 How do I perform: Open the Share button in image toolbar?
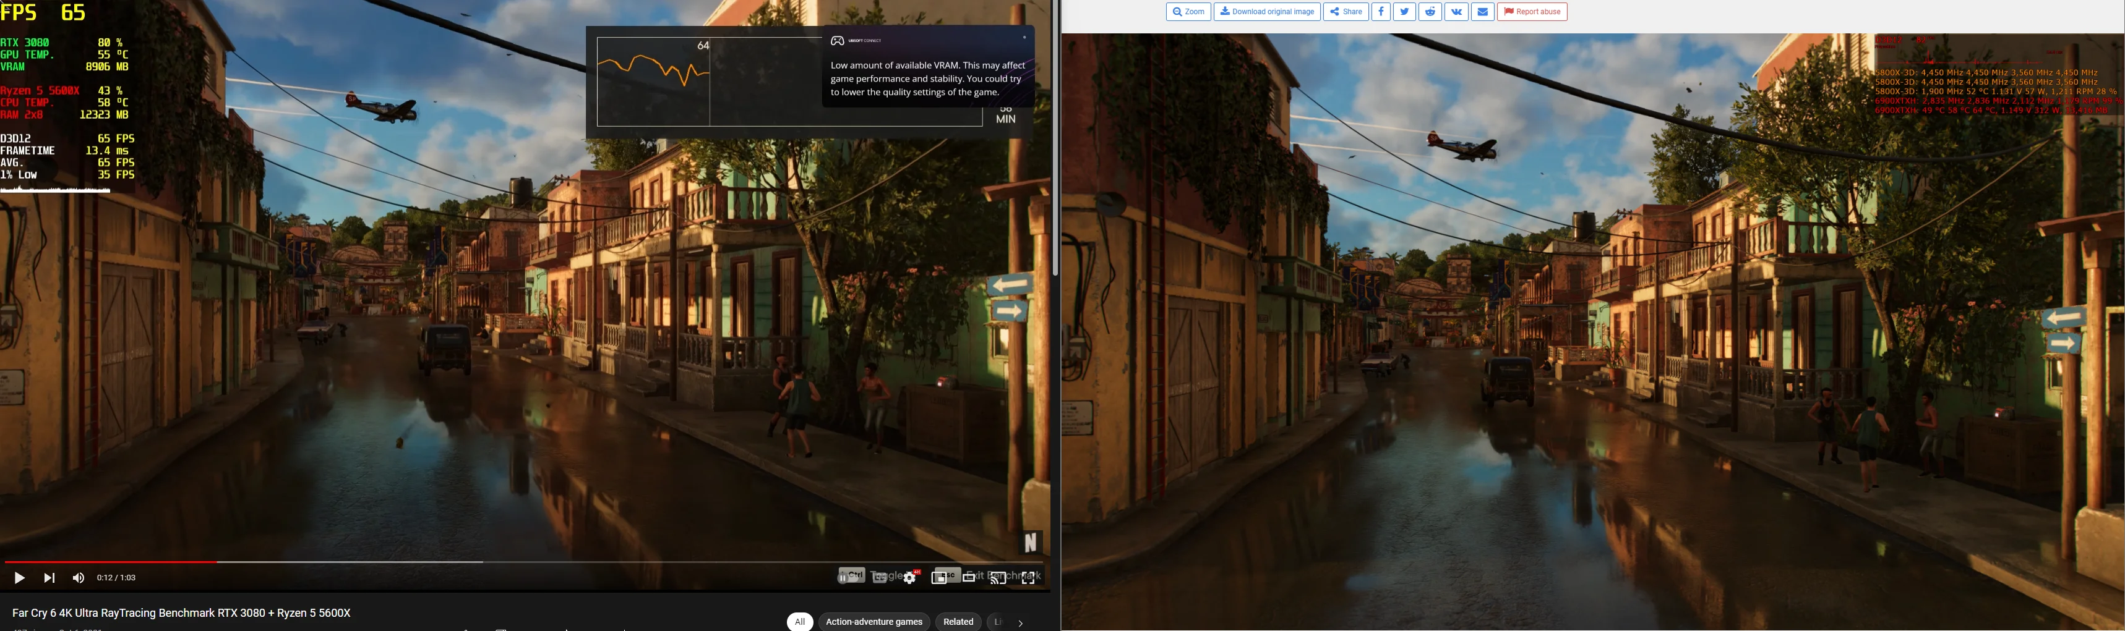tap(1346, 12)
